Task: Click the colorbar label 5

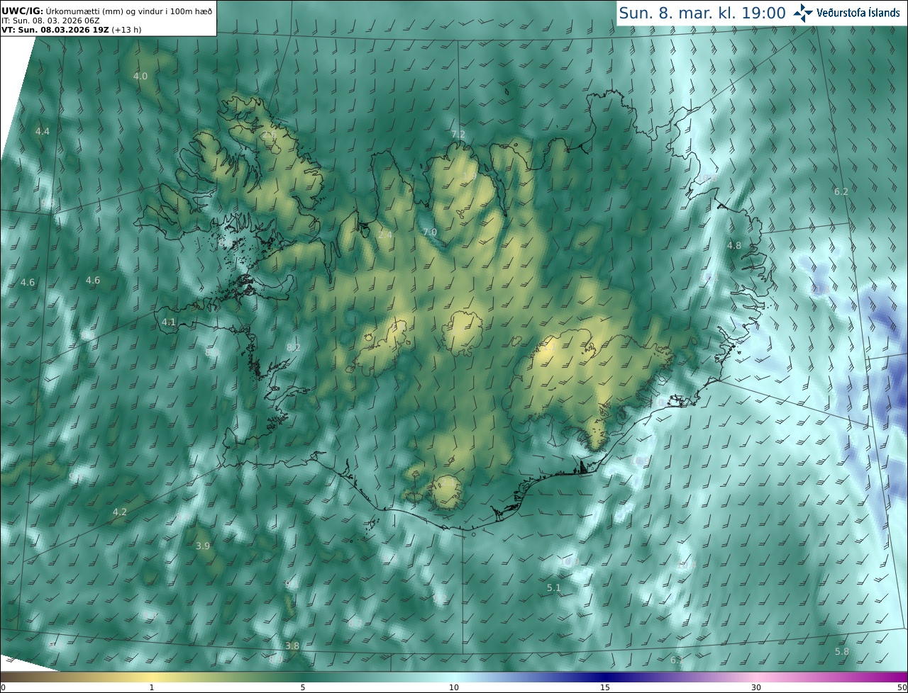Action: (x=303, y=687)
